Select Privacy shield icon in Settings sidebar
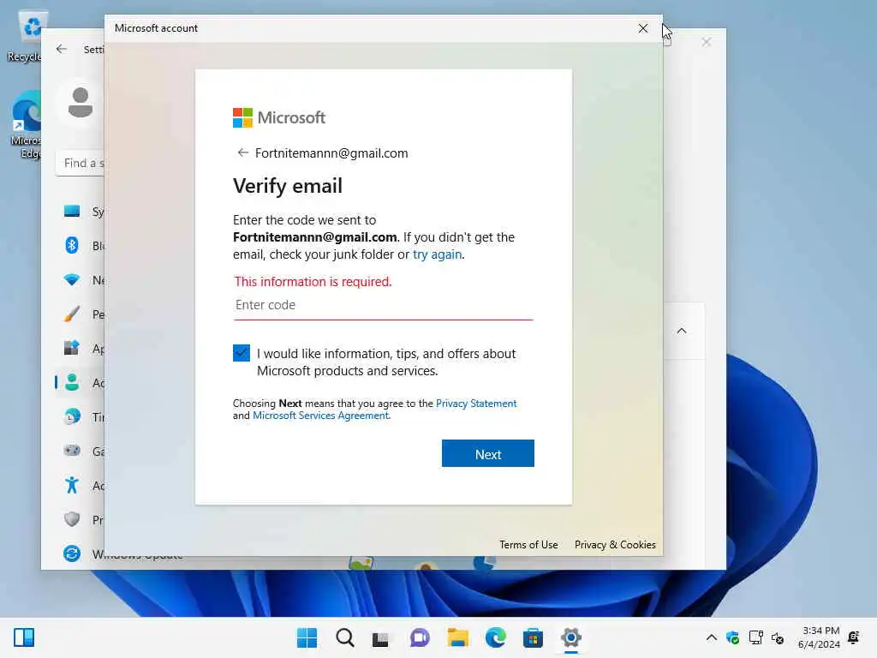Viewport: 877px width, 658px height. [x=72, y=519]
